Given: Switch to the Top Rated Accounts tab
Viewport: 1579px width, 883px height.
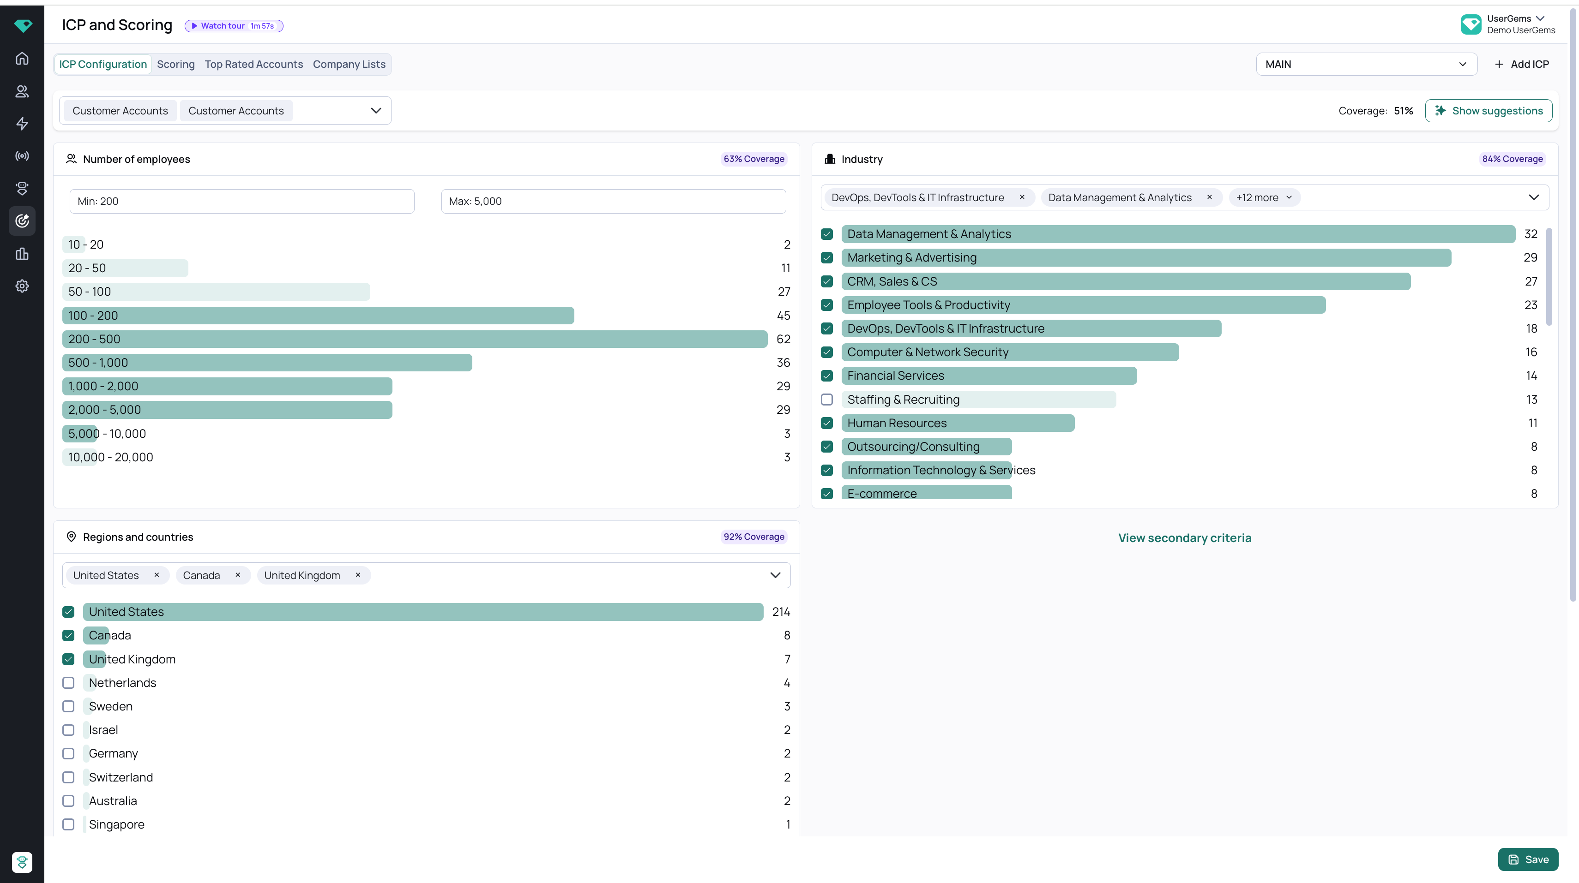Looking at the screenshot, I should point(254,64).
